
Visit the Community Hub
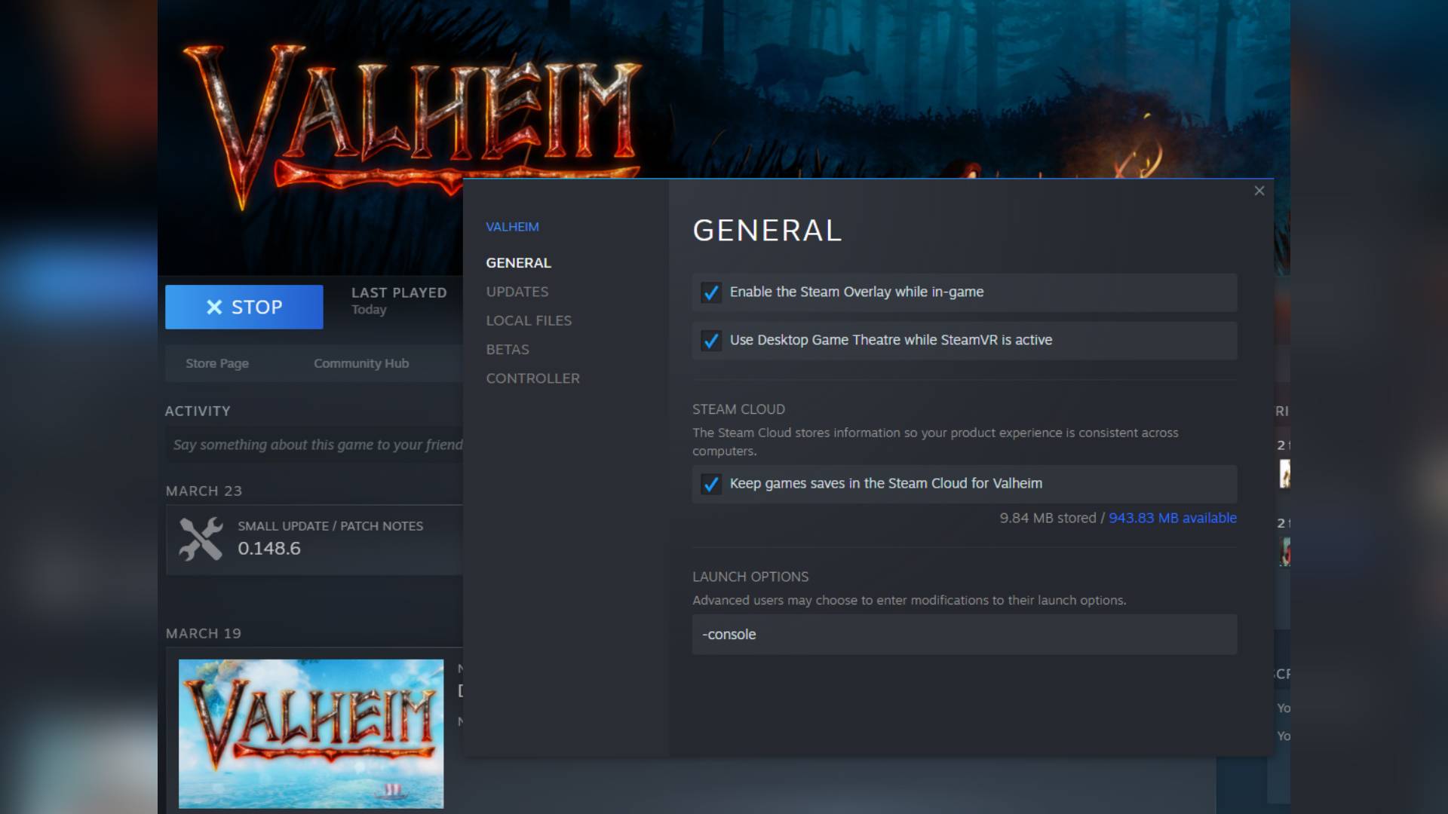coord(361,363)
